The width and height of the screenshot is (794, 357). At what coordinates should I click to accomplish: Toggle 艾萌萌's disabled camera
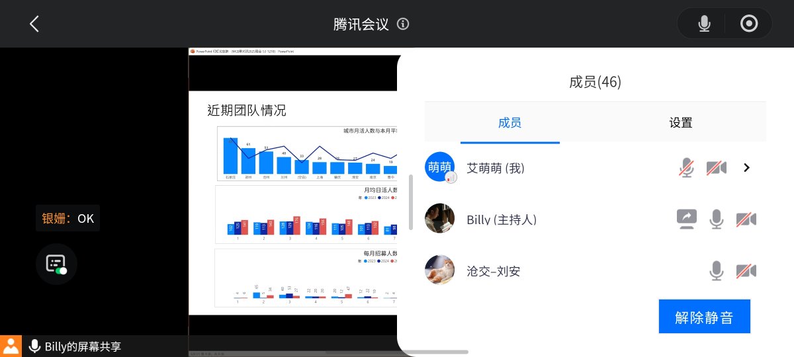[x=716, y=168]
